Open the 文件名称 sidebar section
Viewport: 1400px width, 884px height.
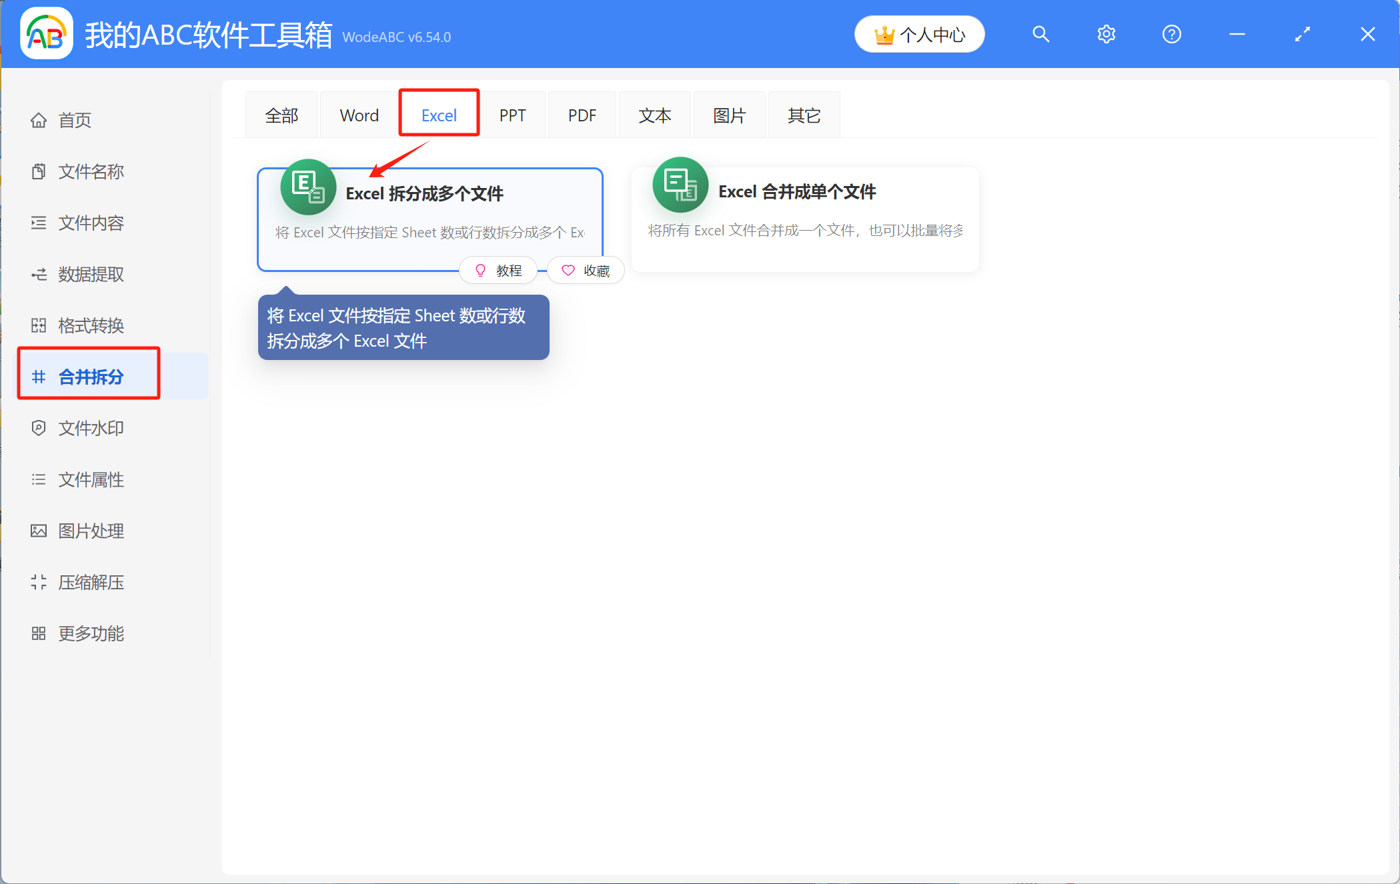pos(91,171)
